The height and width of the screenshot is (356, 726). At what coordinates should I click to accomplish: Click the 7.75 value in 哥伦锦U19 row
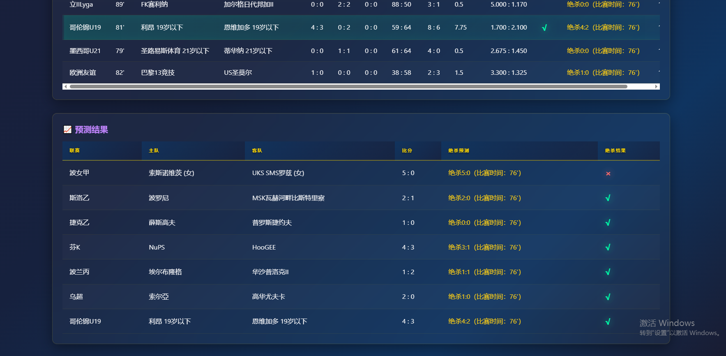(461, 27)
